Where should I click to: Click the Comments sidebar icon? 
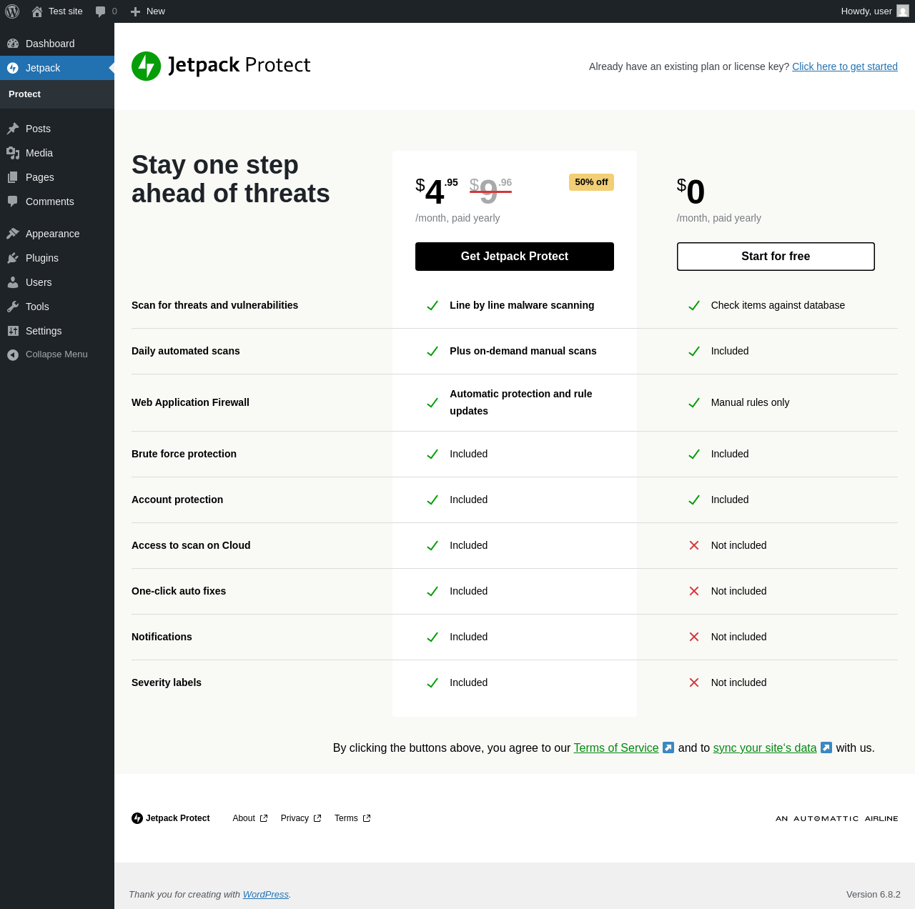(13, 202)
